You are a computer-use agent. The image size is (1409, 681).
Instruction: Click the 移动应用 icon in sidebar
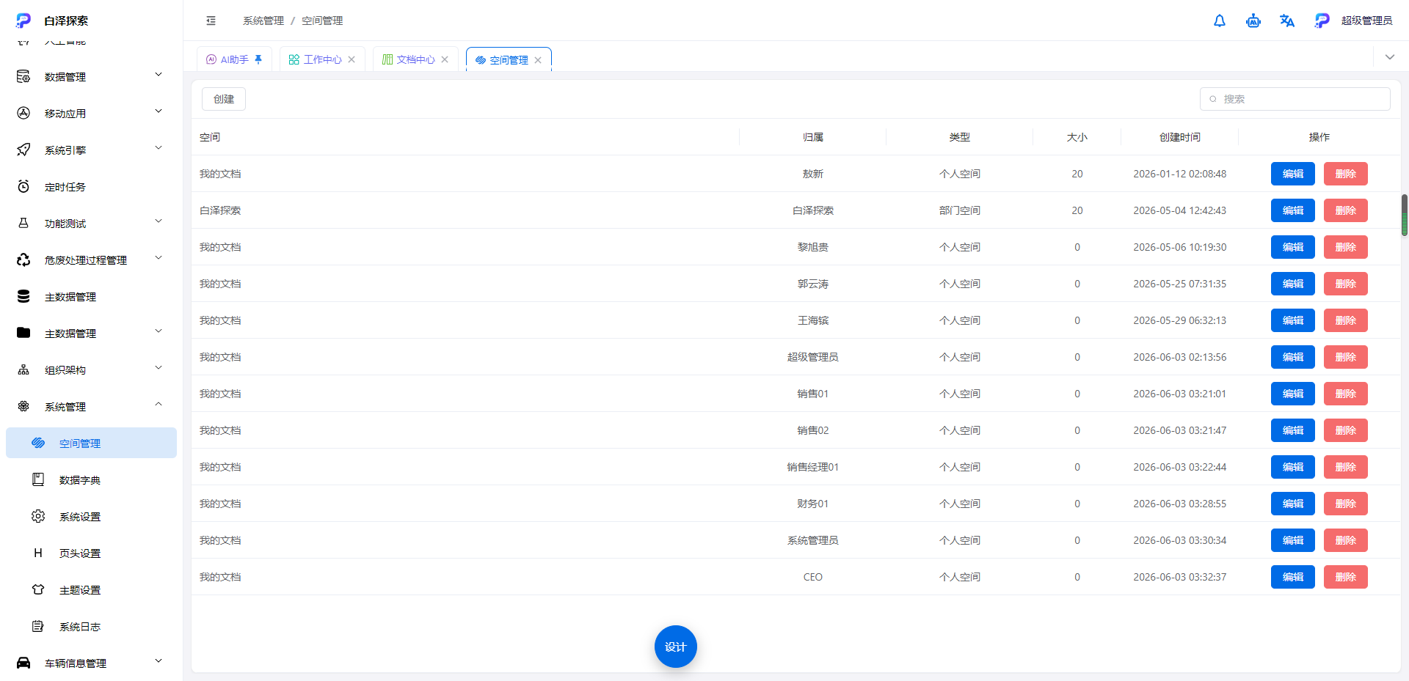(23, 113)
